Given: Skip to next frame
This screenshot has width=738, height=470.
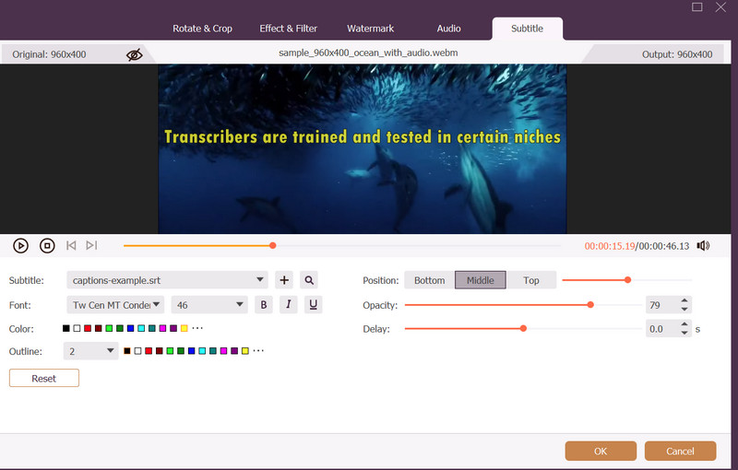Looking at the screenshot, I should (x=91, y=245).
